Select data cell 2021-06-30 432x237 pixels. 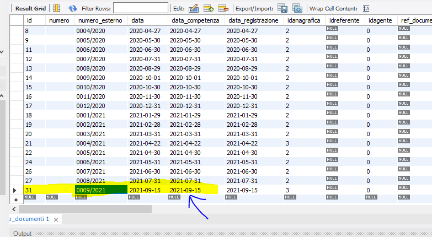coord(148,171)
